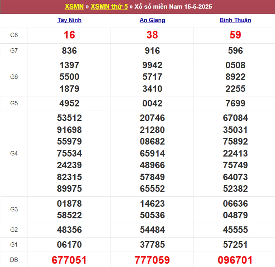Select G6 number 0508

(235, 65)
